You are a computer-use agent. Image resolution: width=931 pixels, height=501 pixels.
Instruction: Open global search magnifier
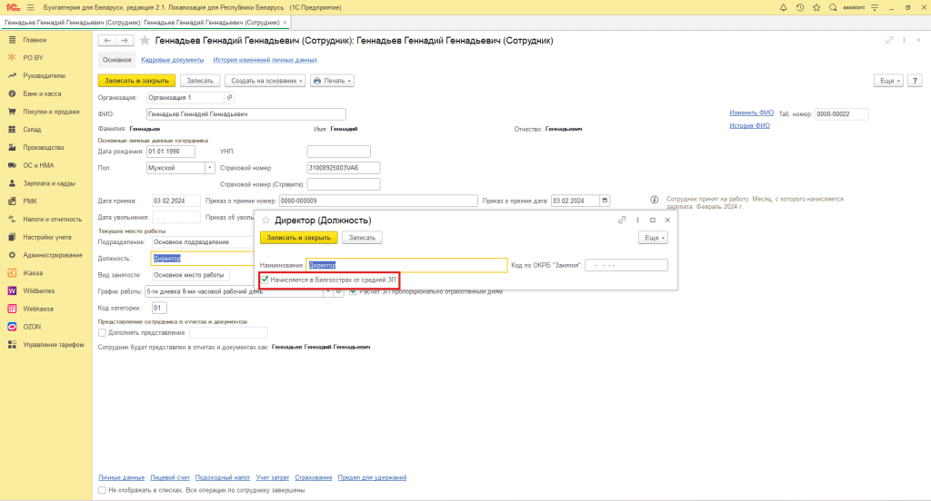(x=833, y=7)
